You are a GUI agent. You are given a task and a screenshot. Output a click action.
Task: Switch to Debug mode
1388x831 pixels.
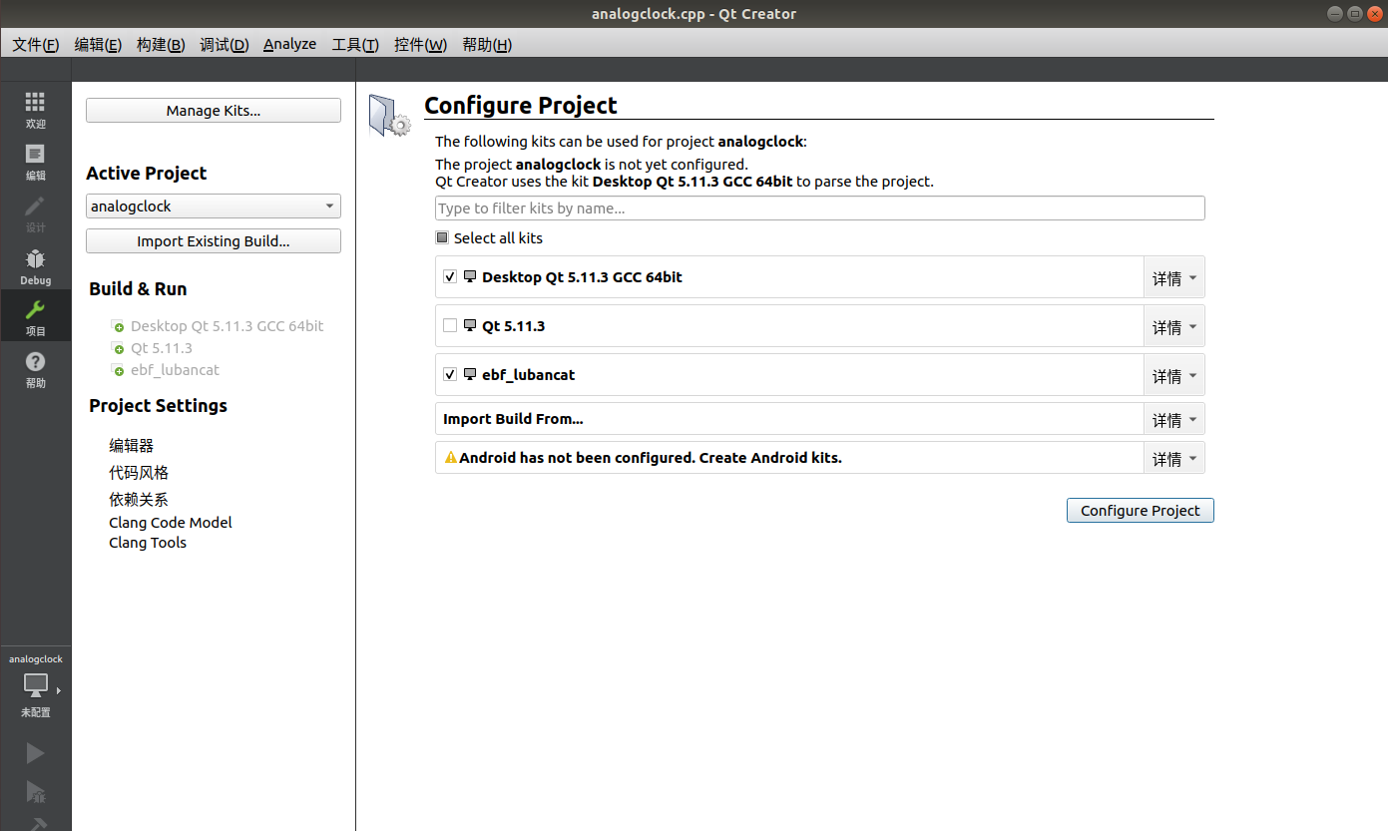[35, 265]
